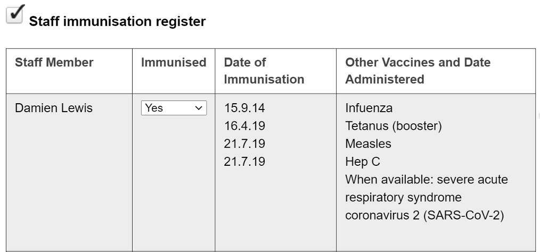Click the Hep C vaccine entry
Screen dimensions: 540x252
[x=361, y=162]
